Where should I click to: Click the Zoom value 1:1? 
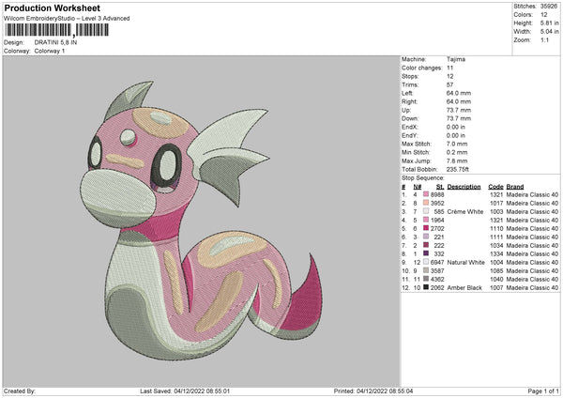click(544, 39)
